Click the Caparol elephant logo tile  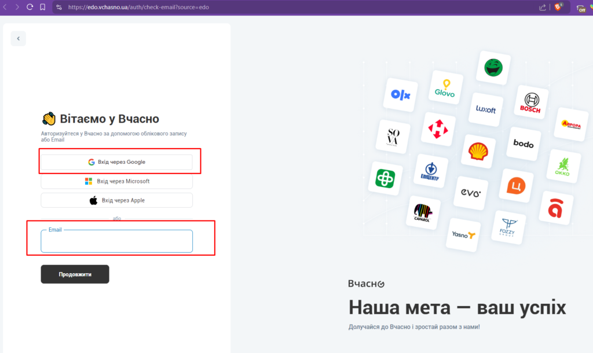click(423, 213)
